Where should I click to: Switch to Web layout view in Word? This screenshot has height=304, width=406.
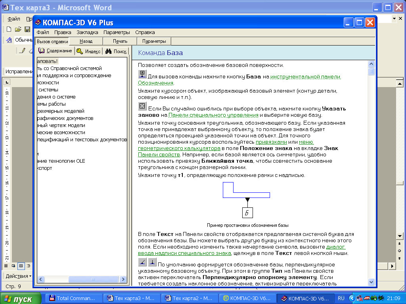(x=13, y=266)
